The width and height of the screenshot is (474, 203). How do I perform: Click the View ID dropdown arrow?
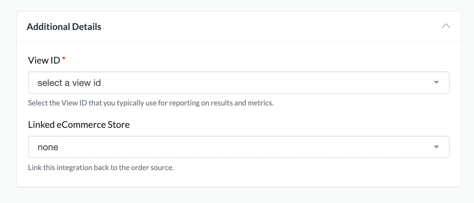436,83
